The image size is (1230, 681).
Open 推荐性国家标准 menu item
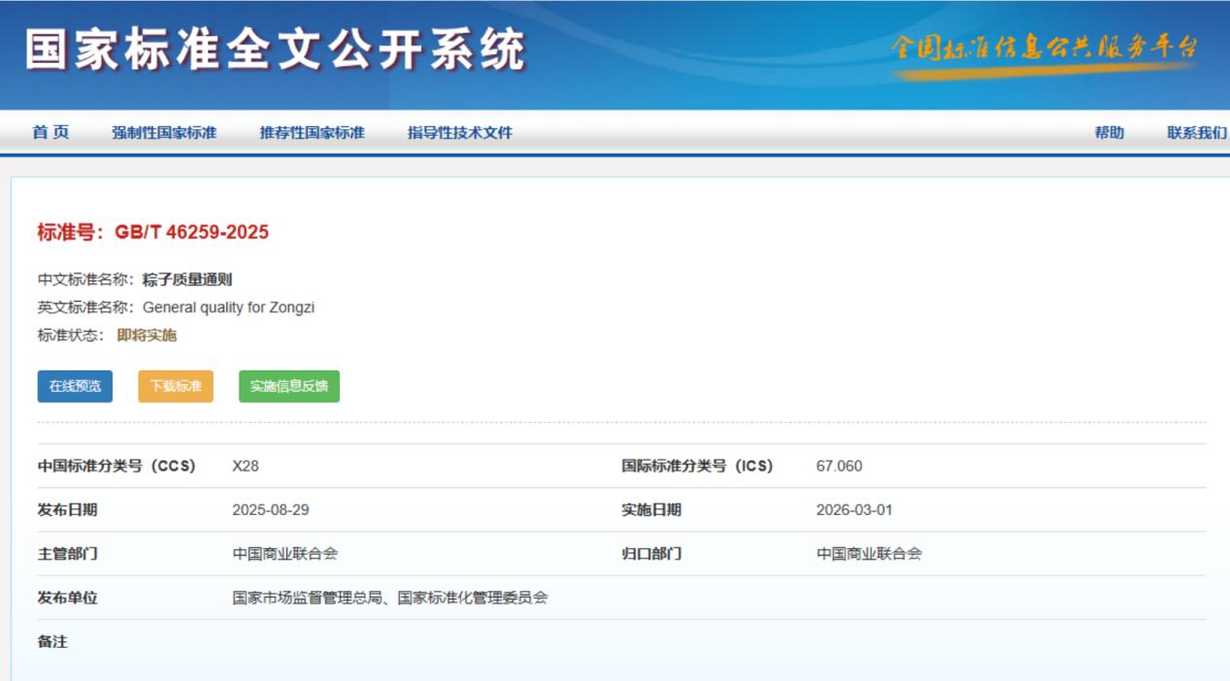[312, 133]
